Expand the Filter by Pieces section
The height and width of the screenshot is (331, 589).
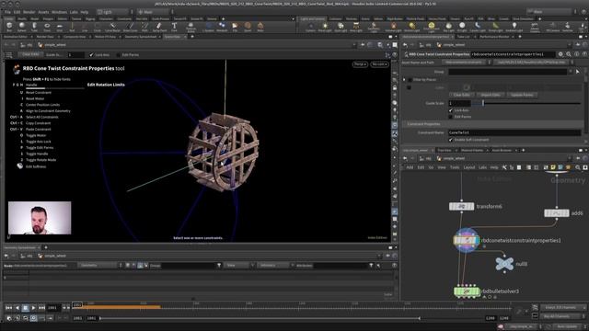pyautogui.click(x=404, y=80)
